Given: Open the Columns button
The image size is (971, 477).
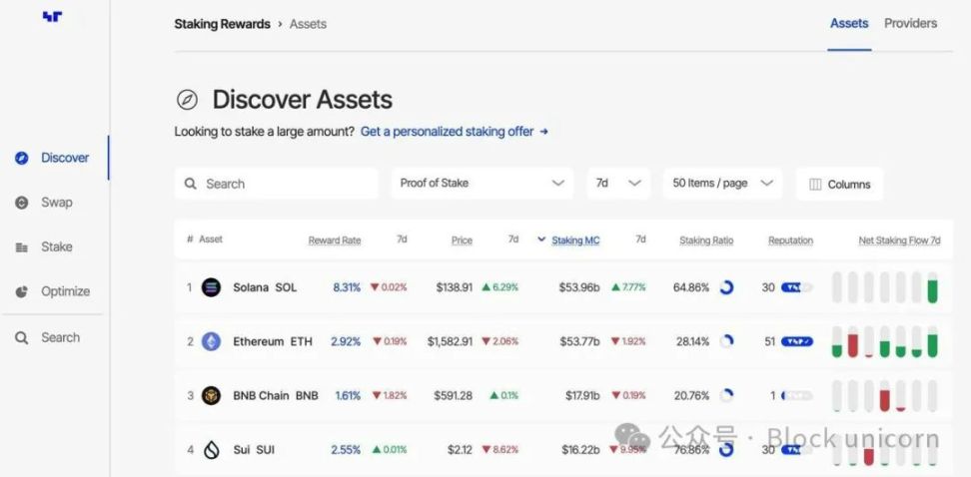Looking at the screenshot, I should (x=840, y=185).
